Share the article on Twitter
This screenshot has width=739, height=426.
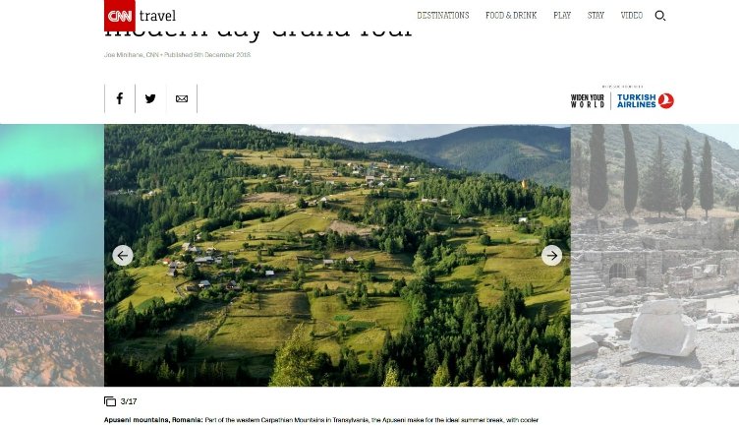[x=150, y=98]
